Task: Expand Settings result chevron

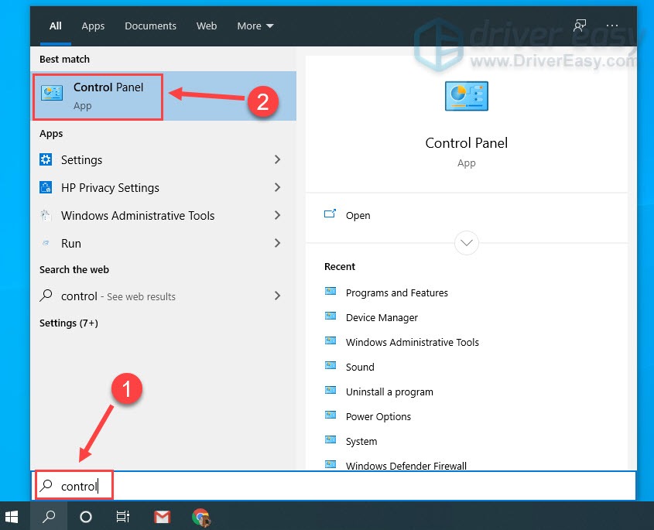Action: click(277, 159)
